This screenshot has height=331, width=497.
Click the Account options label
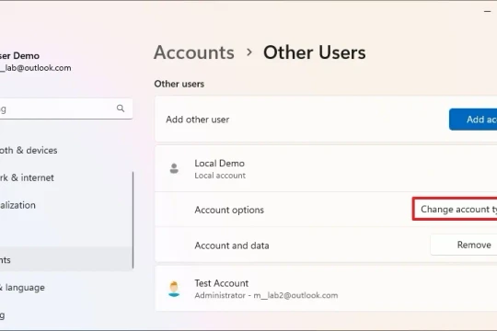click(x=229, y=210)
